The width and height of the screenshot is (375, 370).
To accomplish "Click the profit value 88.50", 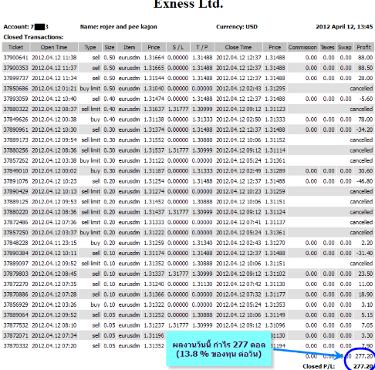I will 366,68.
